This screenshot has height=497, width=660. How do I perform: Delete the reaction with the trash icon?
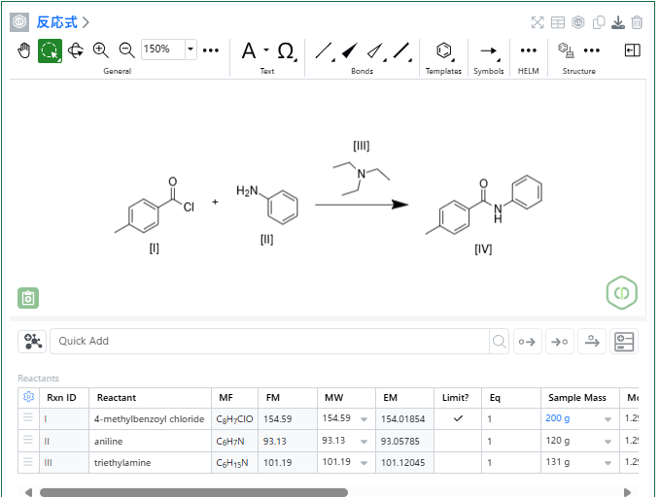tap(637, 22)
